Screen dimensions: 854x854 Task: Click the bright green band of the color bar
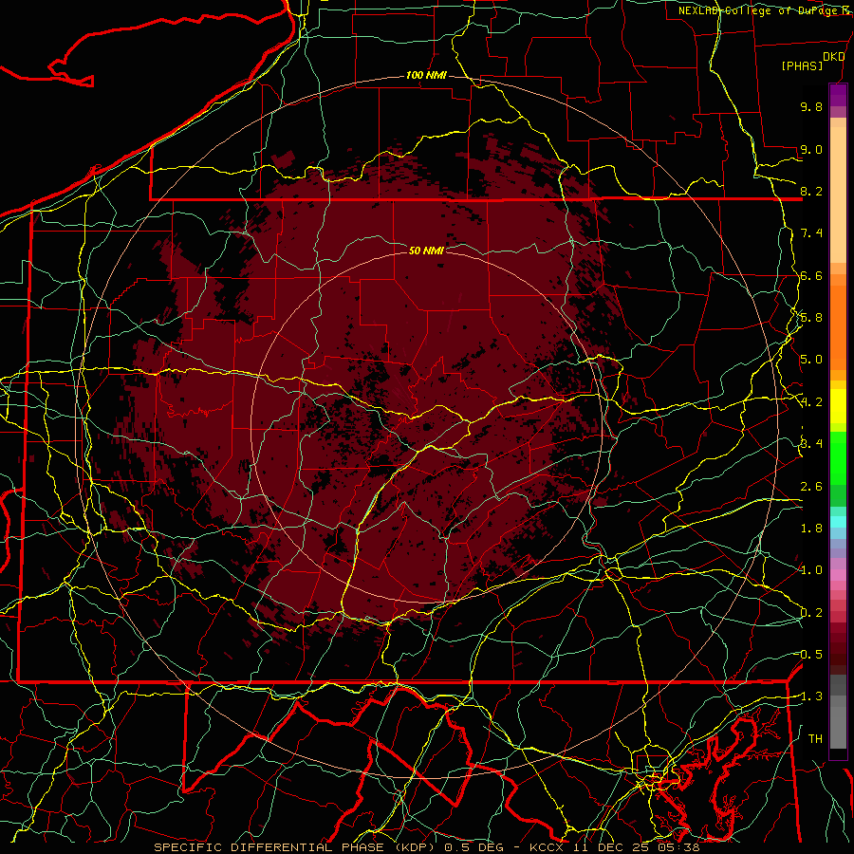coord(838,457)
